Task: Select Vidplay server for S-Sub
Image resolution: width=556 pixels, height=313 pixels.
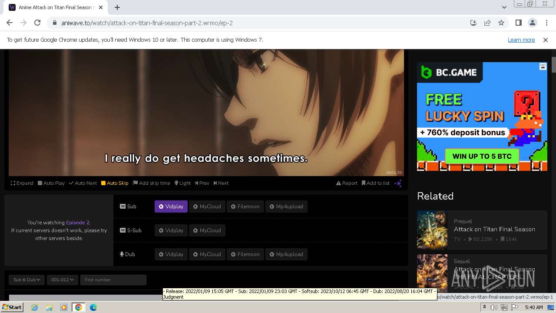Action: [x=171, y=230]
